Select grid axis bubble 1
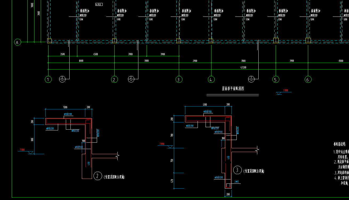This screenshot has height=200, width=349. [x=48, y=79]
